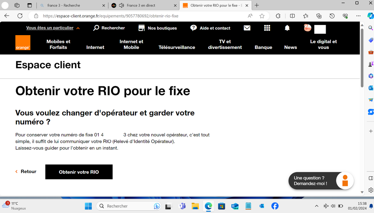Click the Orange logo
374x213 pixels.
[23, 43]
